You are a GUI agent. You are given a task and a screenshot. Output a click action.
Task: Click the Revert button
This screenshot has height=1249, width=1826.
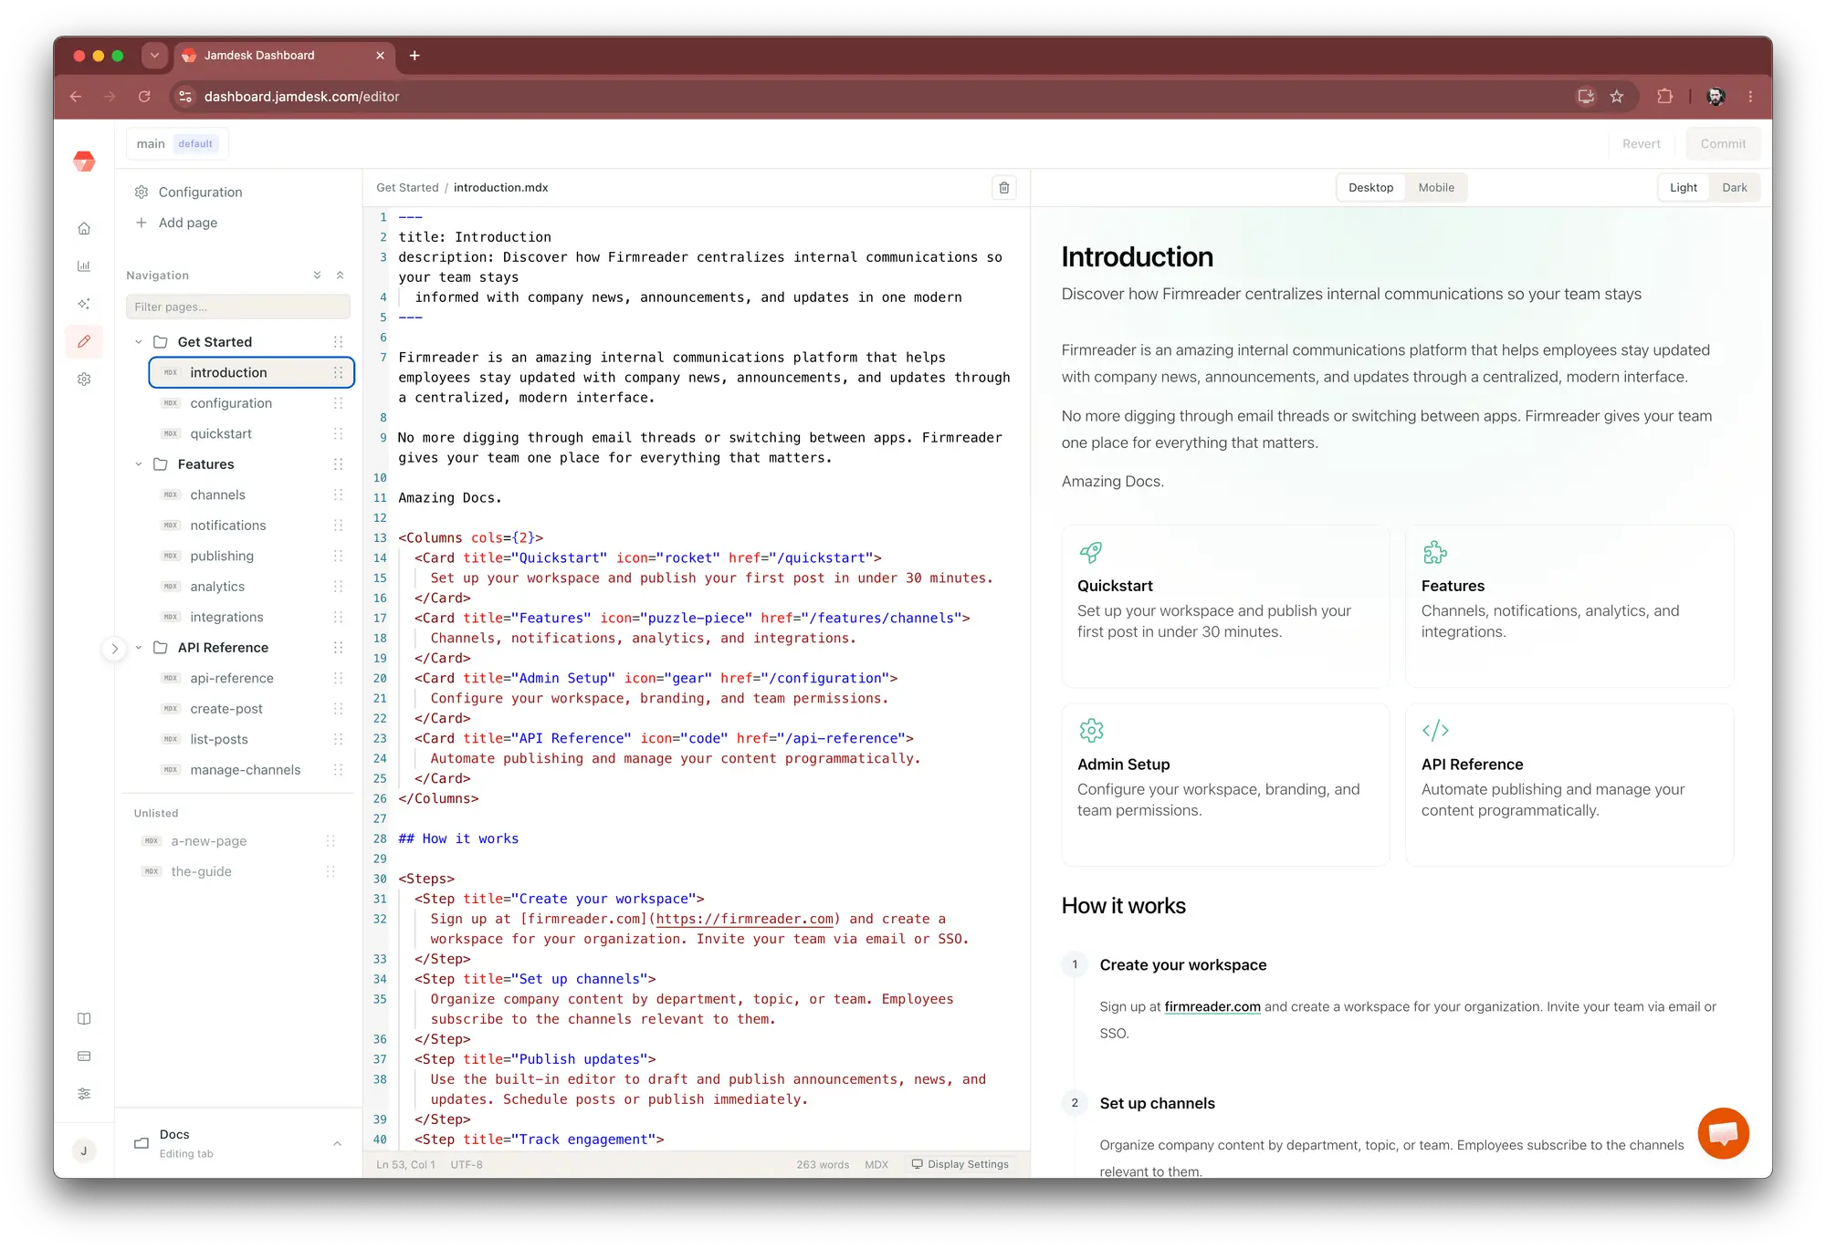[x=1641, y=143]
